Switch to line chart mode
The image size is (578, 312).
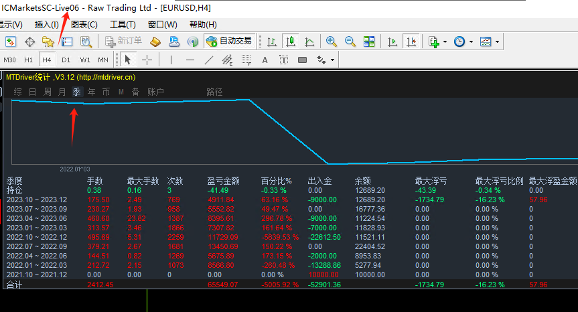click(309, 42)
